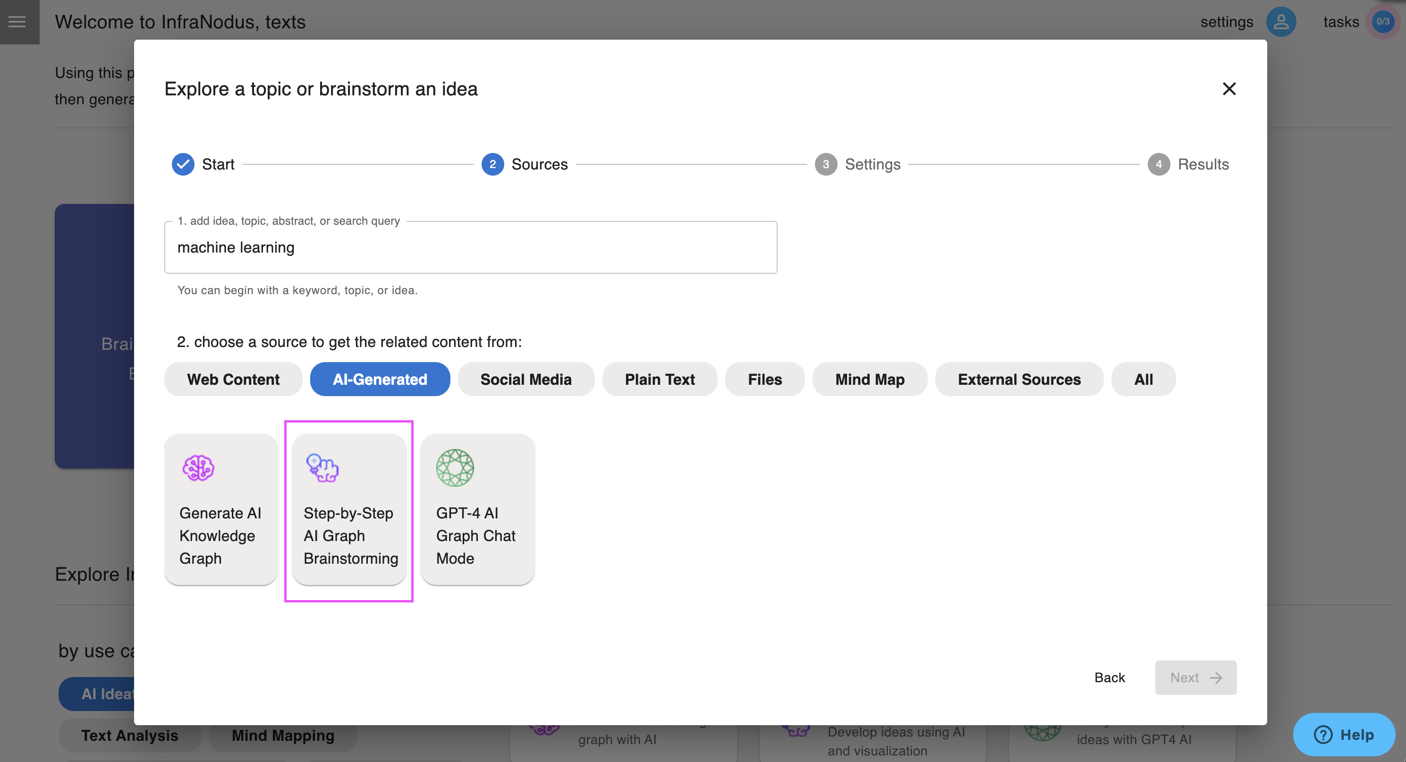Select Step-by-Step AI Graph Brainstorming card
The width and height of the screenshot is (1406, 762).
(x=349, y=509)
